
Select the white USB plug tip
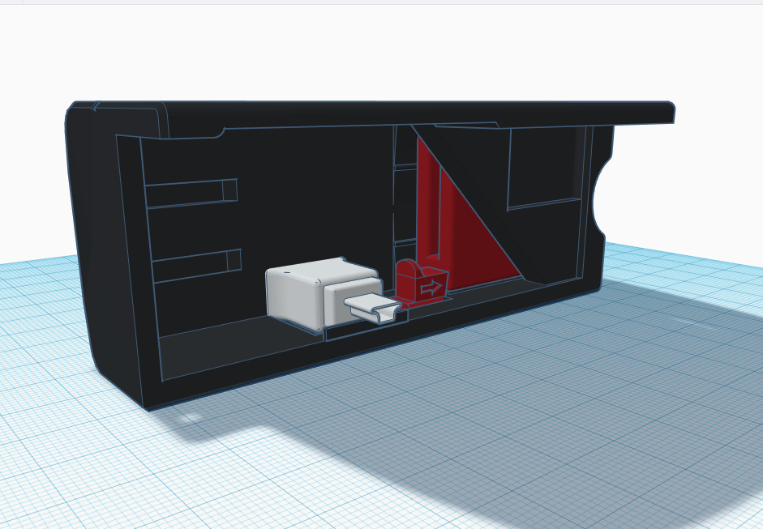tap(372, 310)
